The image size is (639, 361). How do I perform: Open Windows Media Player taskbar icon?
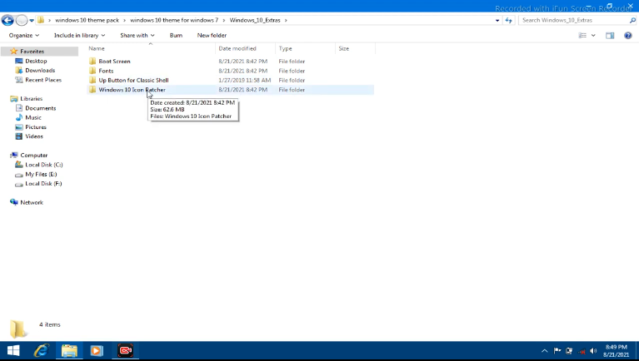click(x=97, y=350)
